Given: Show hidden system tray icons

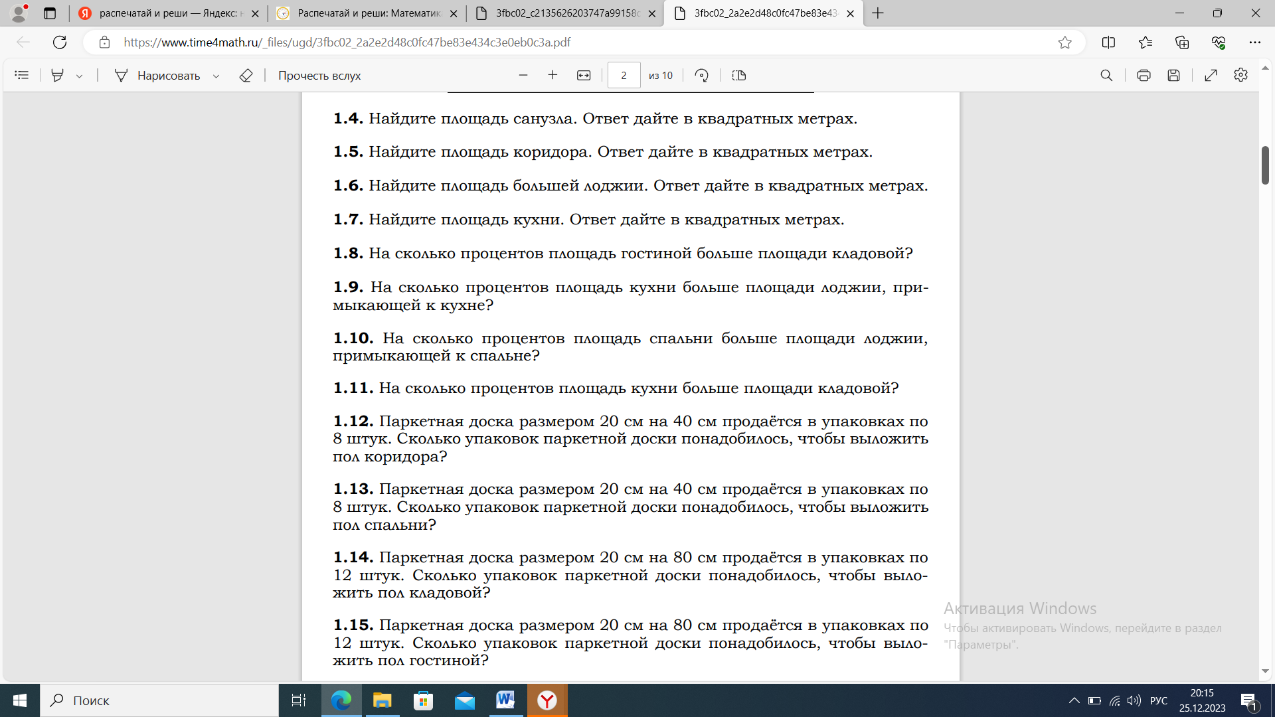Looking at the screenshot, I should click(1074, 700).
